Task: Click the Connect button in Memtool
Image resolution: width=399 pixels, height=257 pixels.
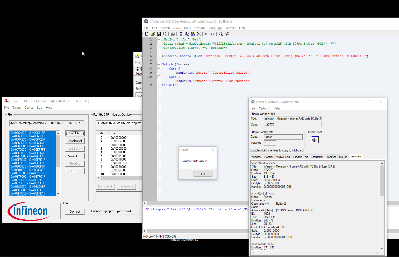Action: [75, 212]
